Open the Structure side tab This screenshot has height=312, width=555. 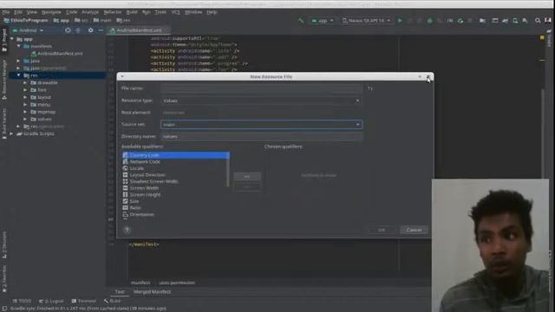4,244
